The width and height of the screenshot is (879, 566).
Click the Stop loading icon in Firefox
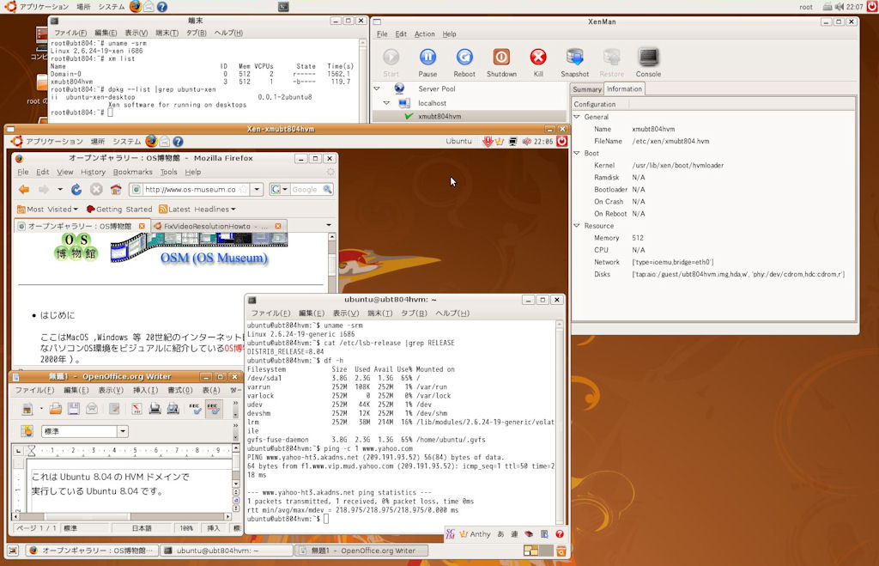[96, 190]
